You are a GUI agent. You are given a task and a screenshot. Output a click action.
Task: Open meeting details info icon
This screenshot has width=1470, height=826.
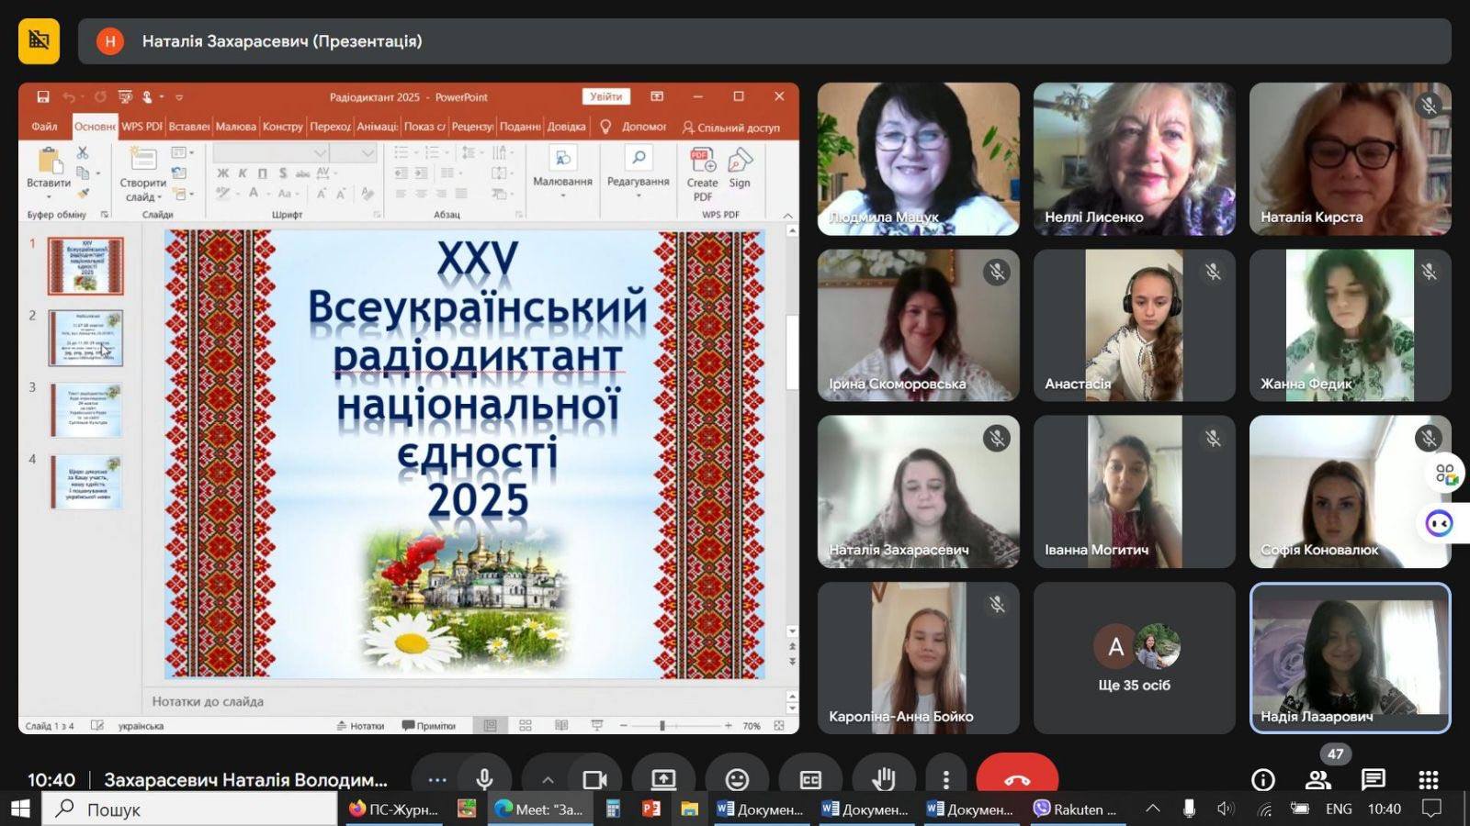[1263, 779]
